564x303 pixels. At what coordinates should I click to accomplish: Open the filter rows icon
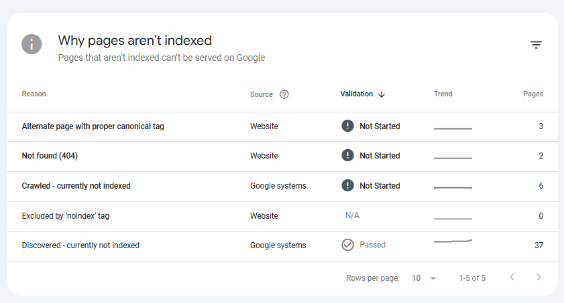536,44
